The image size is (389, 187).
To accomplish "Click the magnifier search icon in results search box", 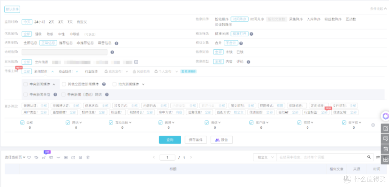I will click(x=369, y=157).
